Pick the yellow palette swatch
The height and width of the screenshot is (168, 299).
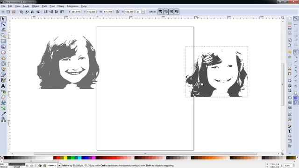point(65,158)
